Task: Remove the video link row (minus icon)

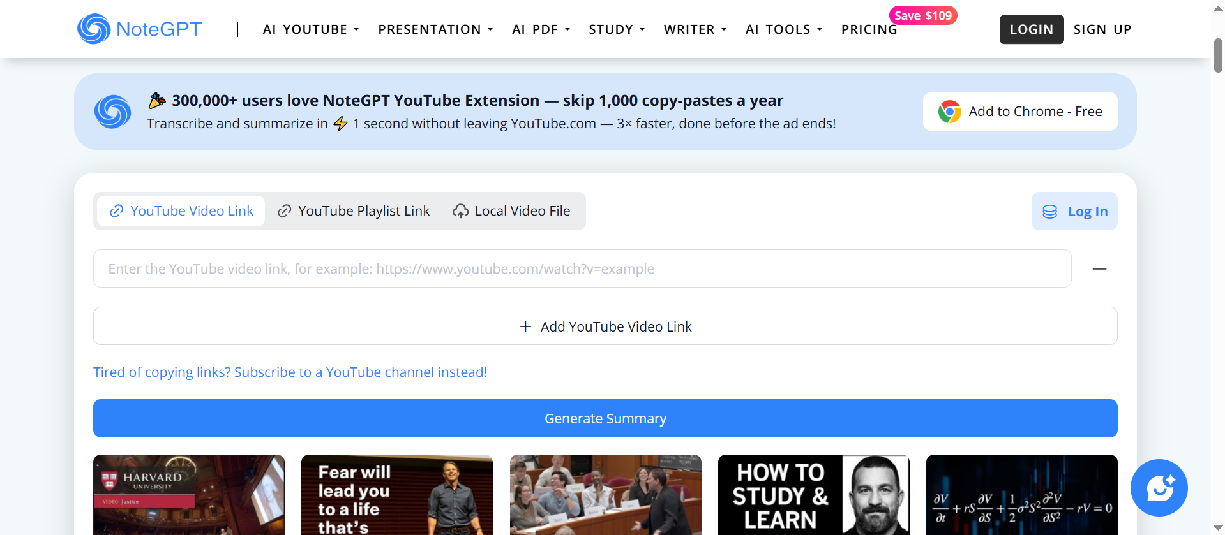Action: [x=1099, y=269]
